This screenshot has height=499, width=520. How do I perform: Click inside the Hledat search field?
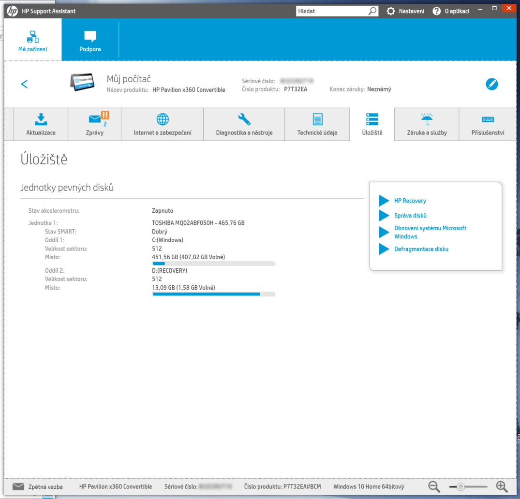(334, 10)
